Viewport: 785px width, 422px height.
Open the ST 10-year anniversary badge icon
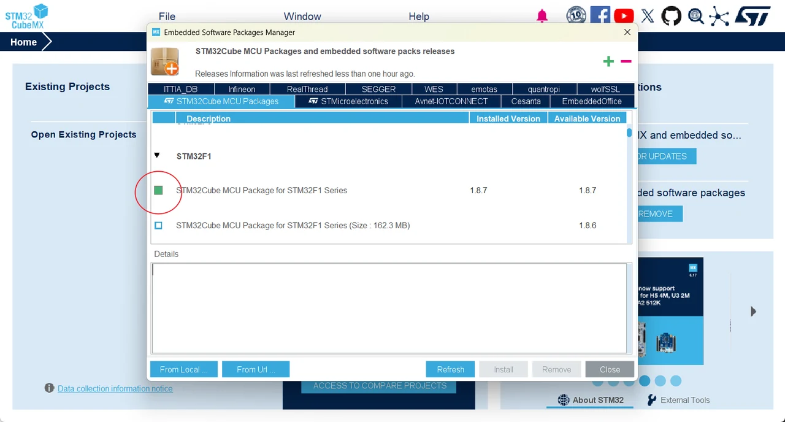coord(576,15)
